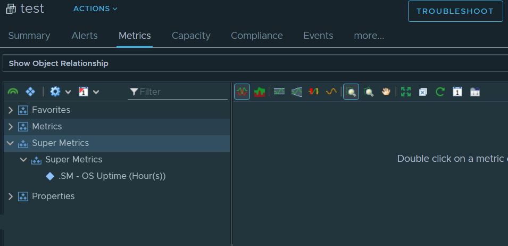Open the gear icon dropdown arrow
508x246 pixels.
(x=68, y=92)
